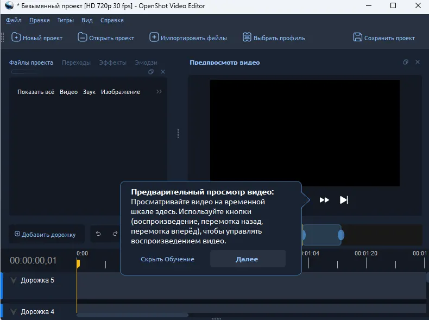This screenshot has width=429, height=320.
Task: Click Импортировать файлы toolbar button
Action: pyautogui.click(x=188, y=38)
